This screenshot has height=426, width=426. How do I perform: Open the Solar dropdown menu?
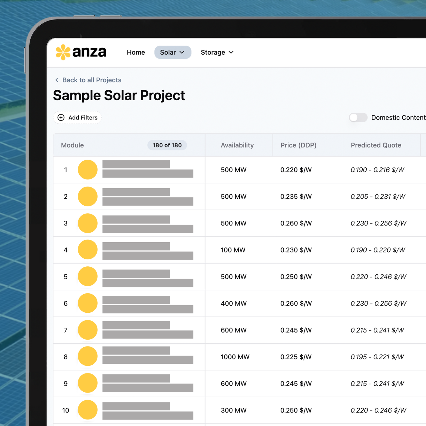(173, 52)
